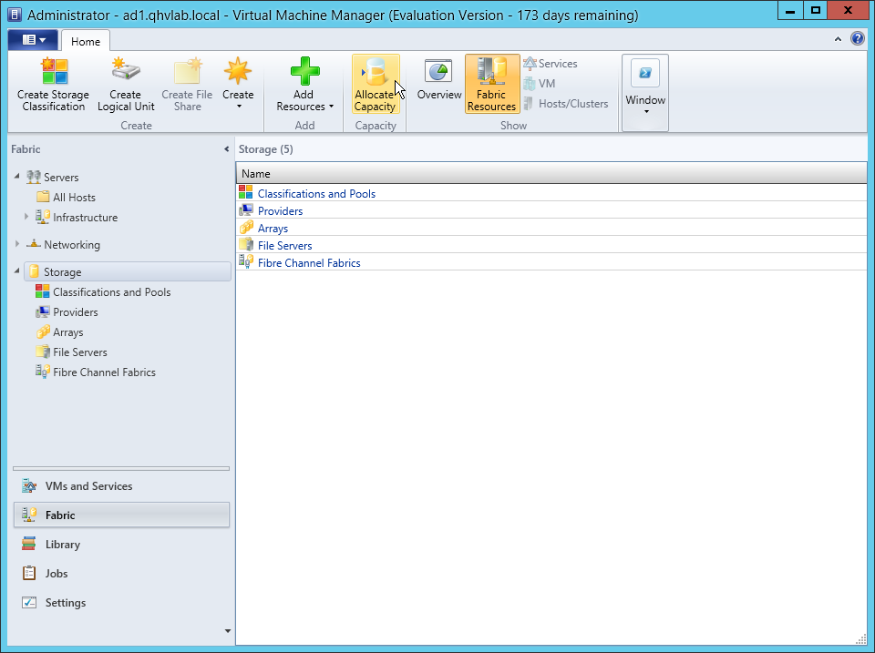Open the blue application menu button

33,40
